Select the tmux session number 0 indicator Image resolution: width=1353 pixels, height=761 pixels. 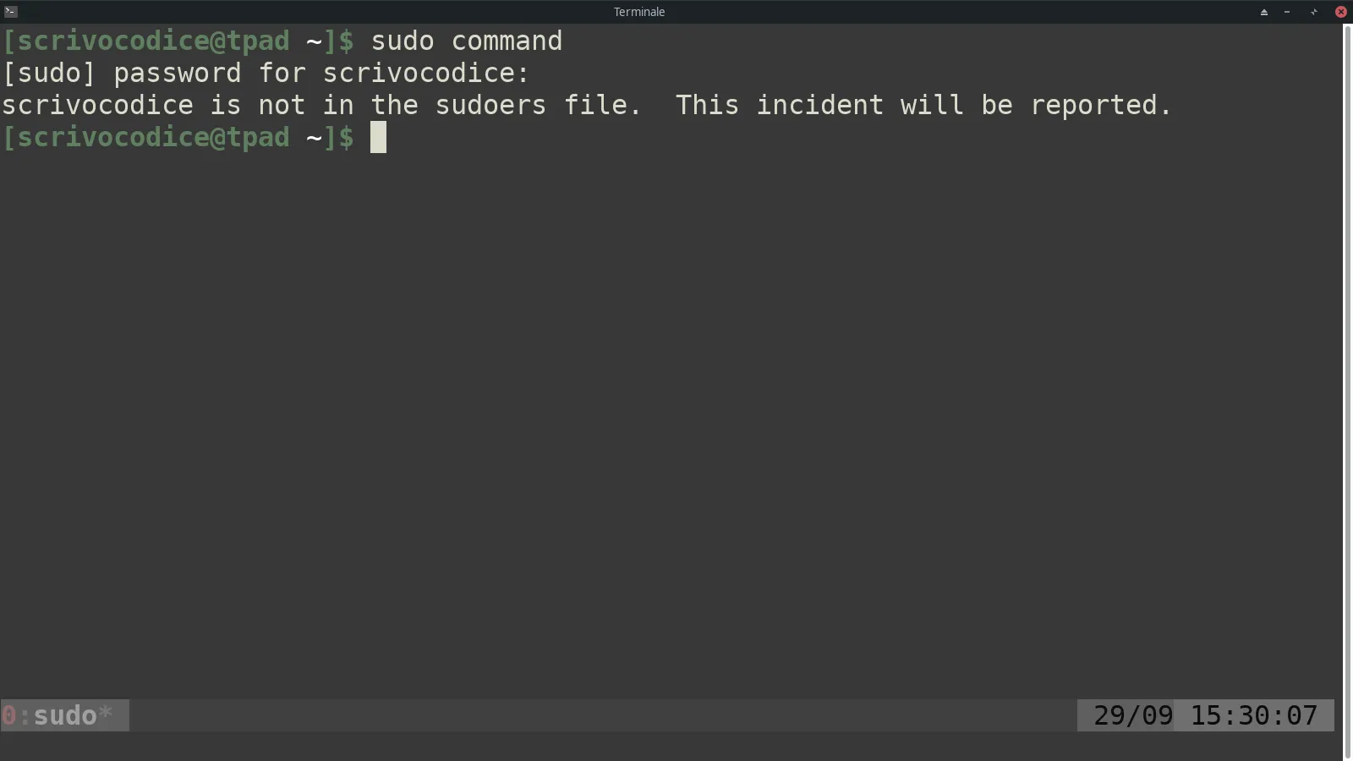pyautogui.click(x=8, y=714)
